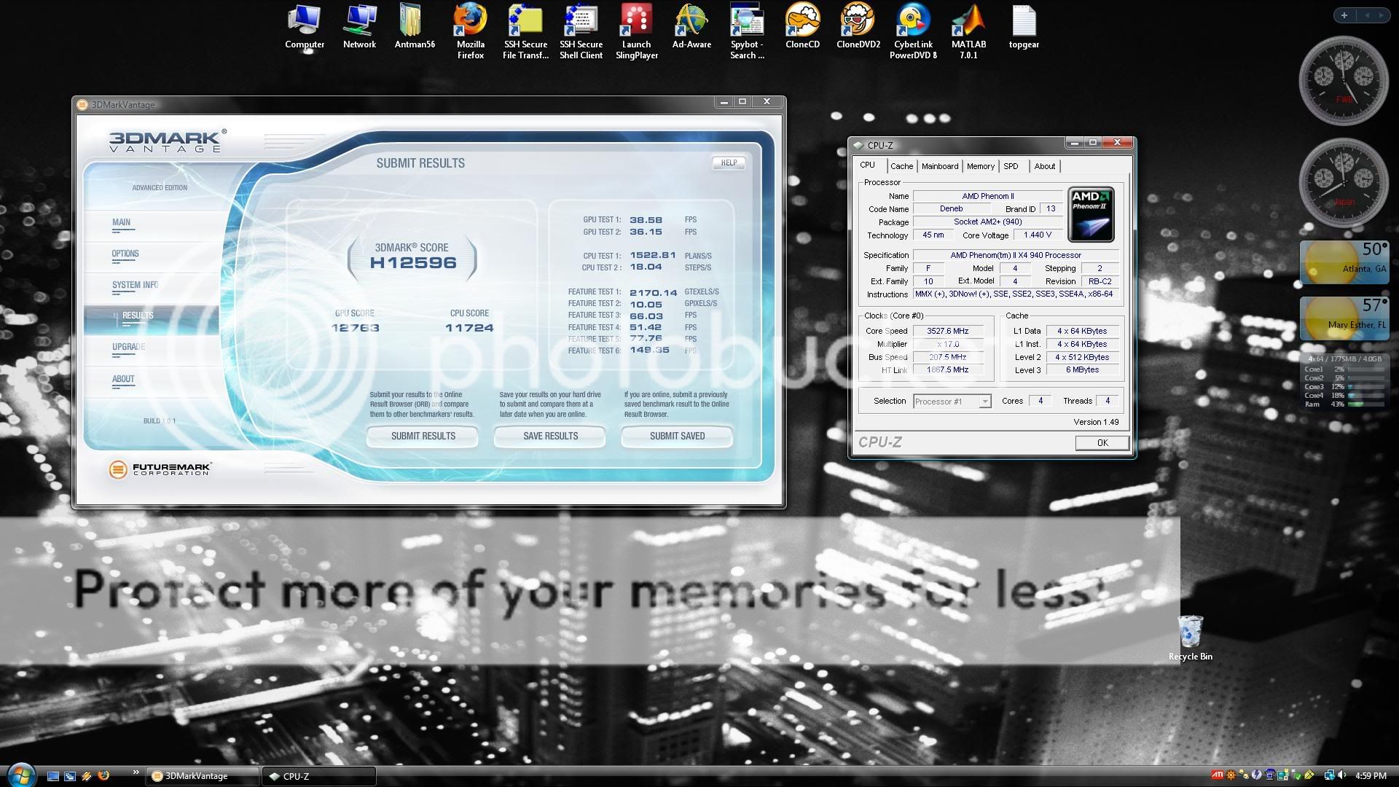This screenshot has width=1399, height=787.
Task: Expand hidden quick launch items chevron
Action: pos(136,772)
